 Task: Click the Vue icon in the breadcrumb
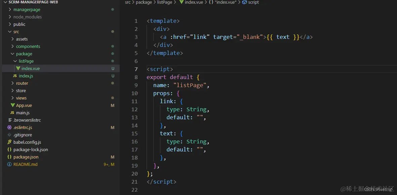click(182, 2)
